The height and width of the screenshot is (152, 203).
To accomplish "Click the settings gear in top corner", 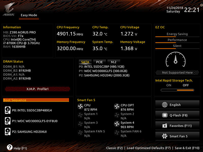I will coord(201,5).
